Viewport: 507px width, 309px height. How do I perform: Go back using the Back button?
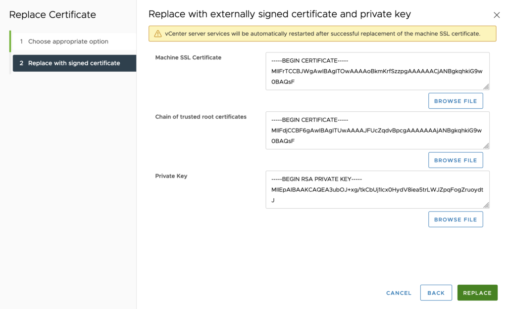coord(436,293)
